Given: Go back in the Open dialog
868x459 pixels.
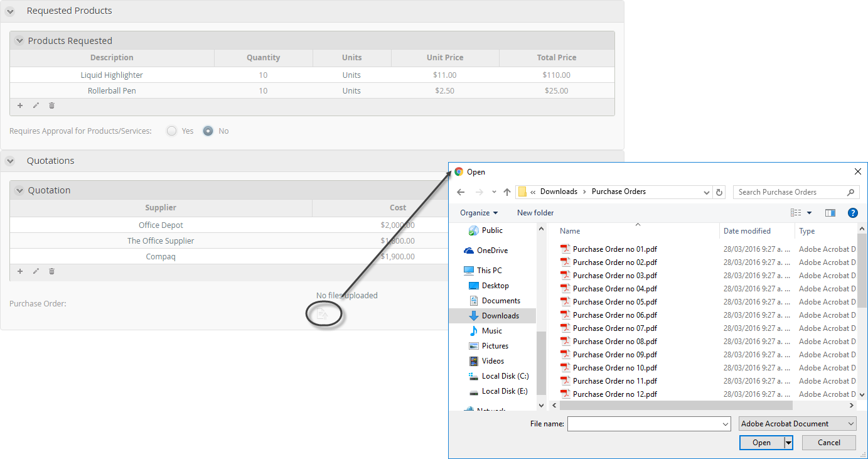Looking at the screenshot, I should pyautogui.click(x=461, y=192).
